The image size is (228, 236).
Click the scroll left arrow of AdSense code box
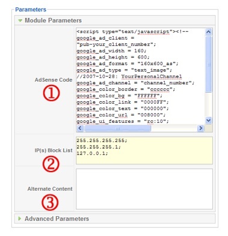pos(80,128)
